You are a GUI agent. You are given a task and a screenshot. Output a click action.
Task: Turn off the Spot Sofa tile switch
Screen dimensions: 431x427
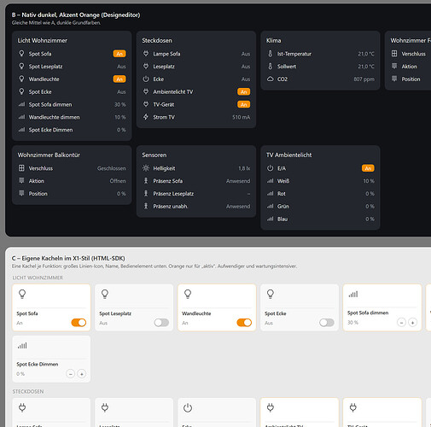coord(79,323)
